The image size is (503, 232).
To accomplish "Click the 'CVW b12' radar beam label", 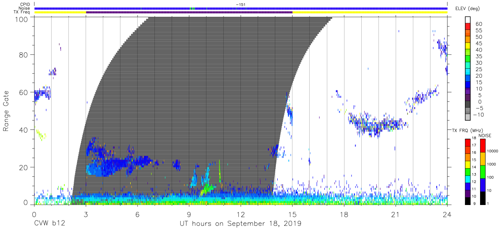I will 50,224.
